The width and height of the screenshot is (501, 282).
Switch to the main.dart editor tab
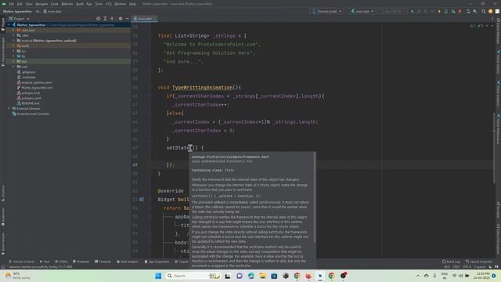coord(145,19)
